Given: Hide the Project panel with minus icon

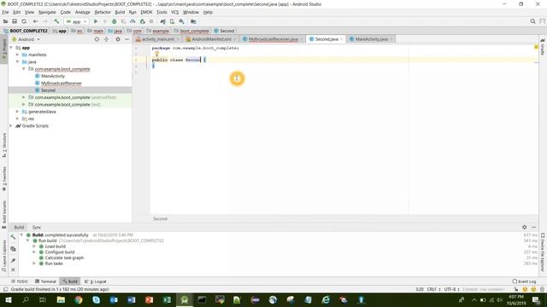Looking at the screenshot, I should click(127, 39).
